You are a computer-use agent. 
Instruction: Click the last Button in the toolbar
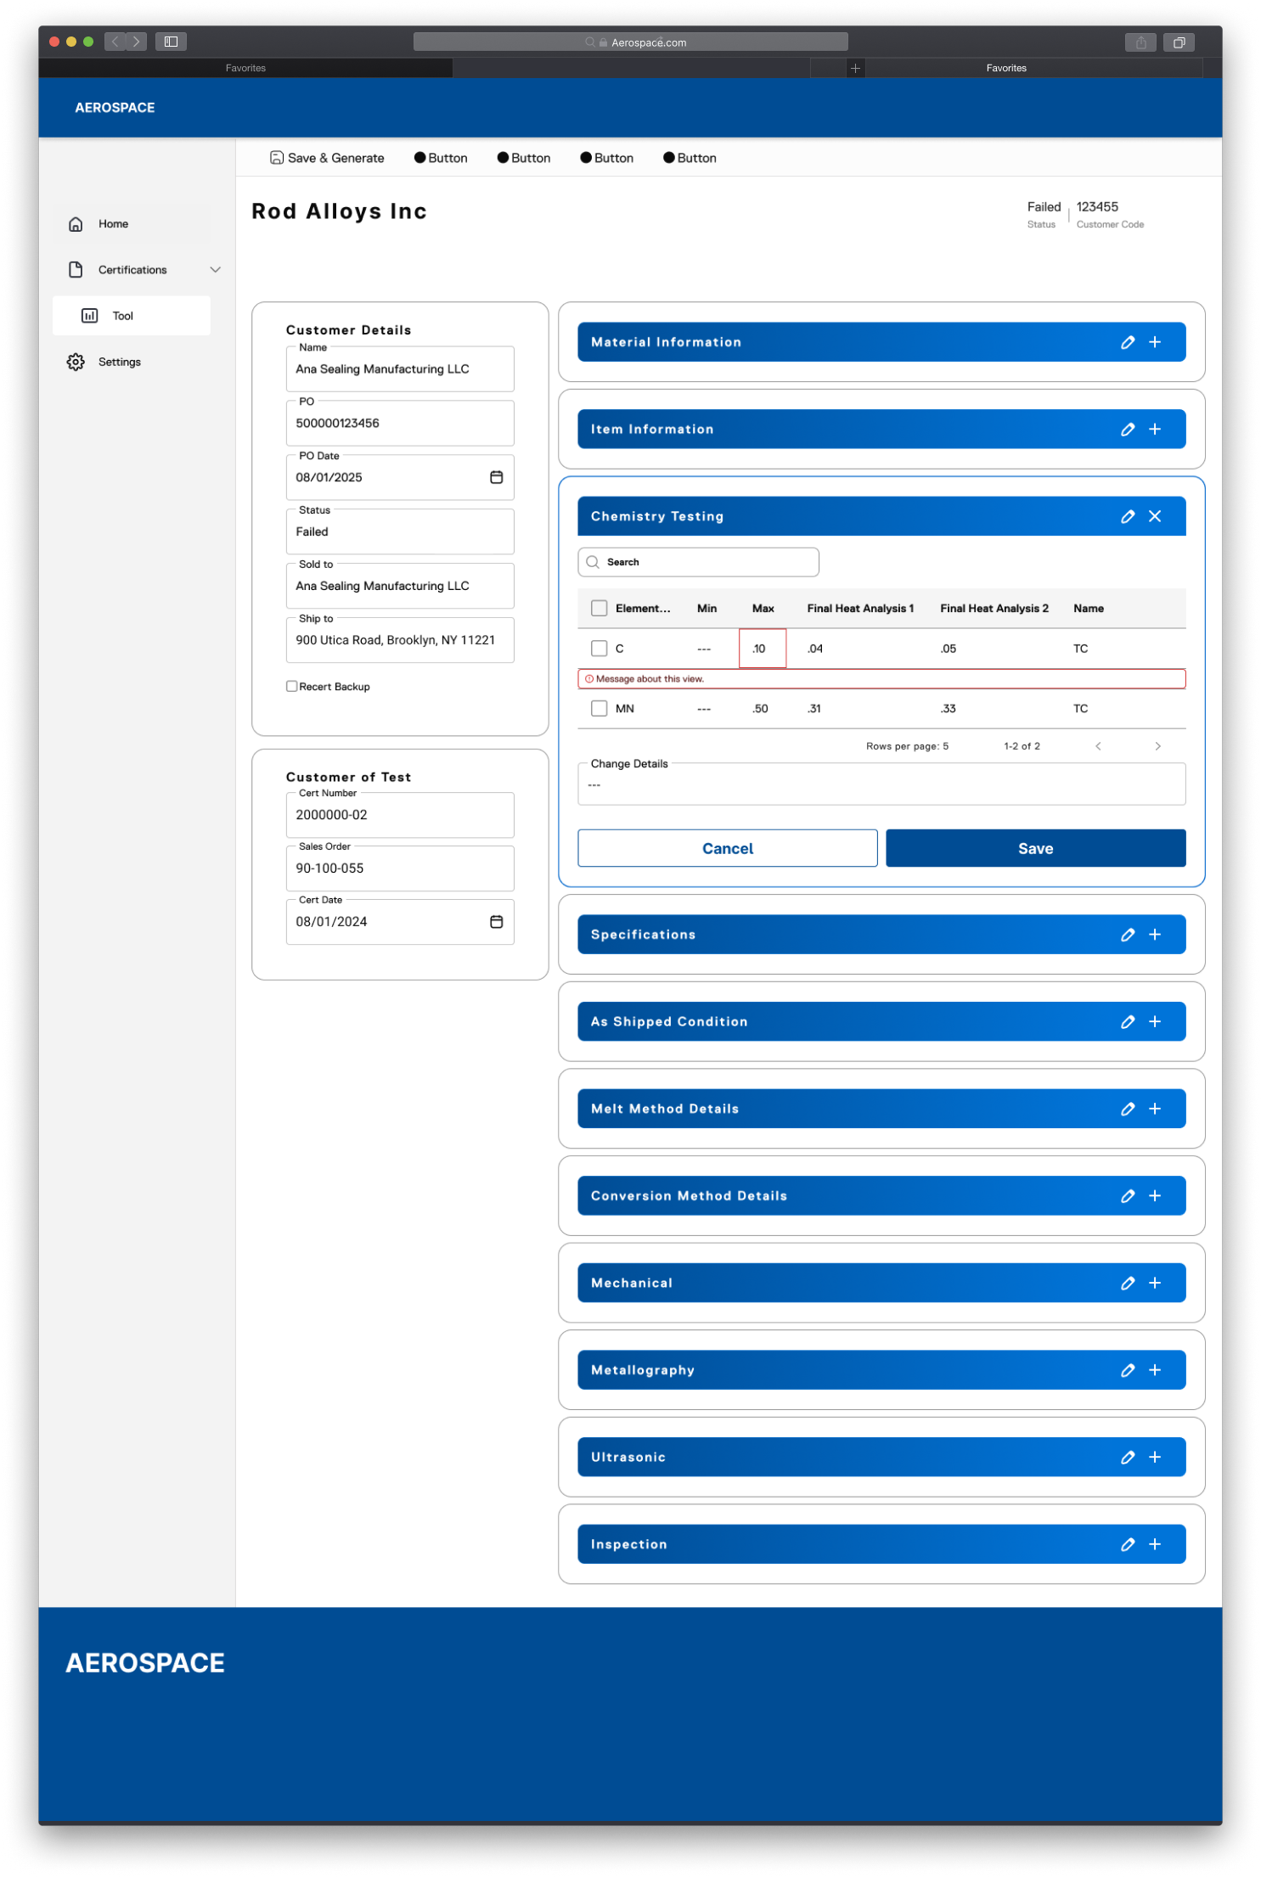(690, 158)
